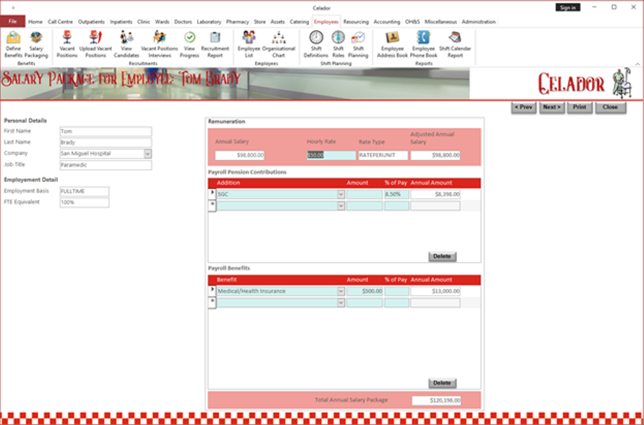644x425 pixels.
Task: Expand the Company dropdown
Action: point(147,154)
